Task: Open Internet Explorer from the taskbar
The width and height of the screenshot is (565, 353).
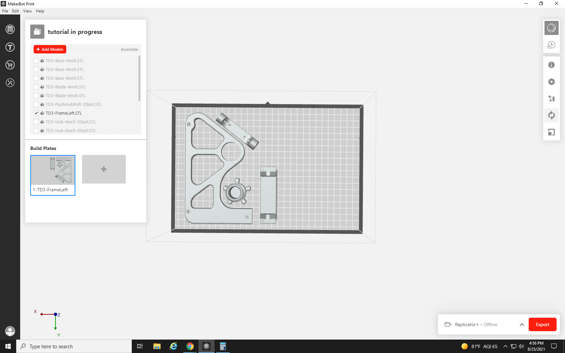Action: 174,346
